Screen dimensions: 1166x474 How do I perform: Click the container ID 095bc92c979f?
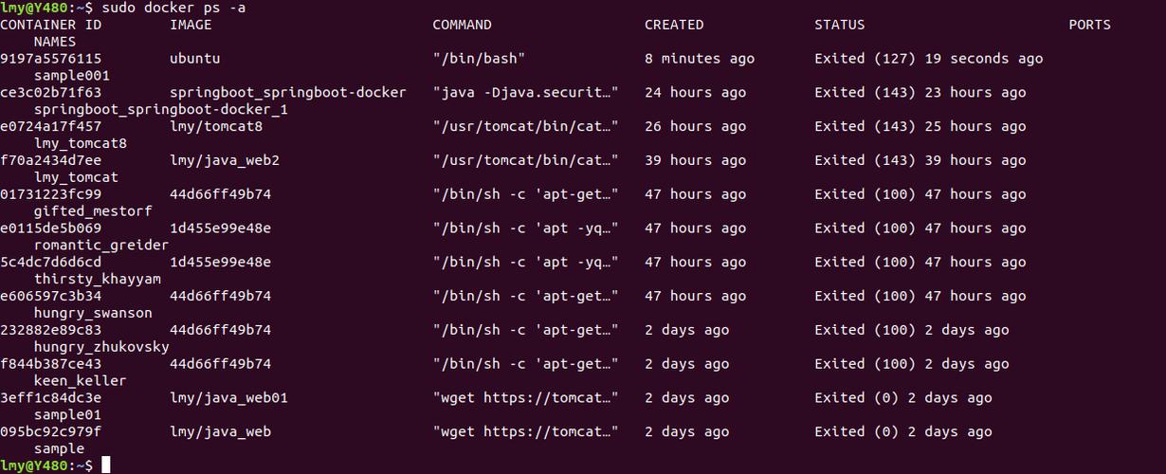tap(51, 432)
